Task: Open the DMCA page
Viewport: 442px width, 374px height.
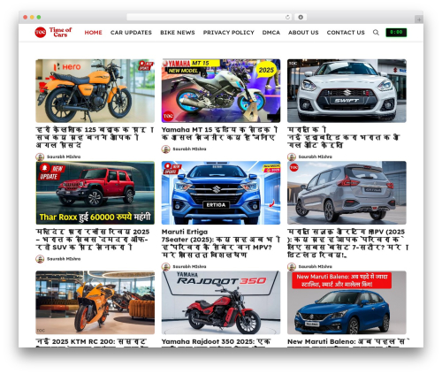Action: [271, 33]
